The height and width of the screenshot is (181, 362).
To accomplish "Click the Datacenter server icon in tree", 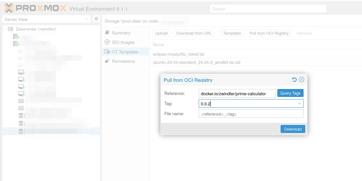I will 10,29.
